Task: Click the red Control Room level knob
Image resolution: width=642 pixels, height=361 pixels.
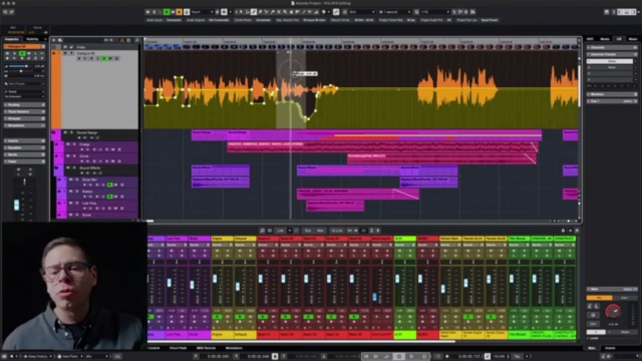Action: coord(613,311)
